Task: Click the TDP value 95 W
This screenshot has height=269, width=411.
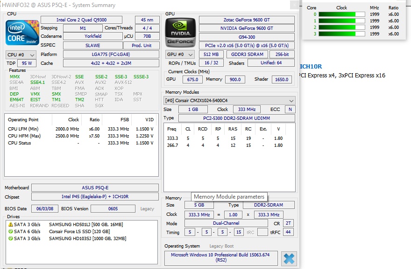Action: [27, 63]
